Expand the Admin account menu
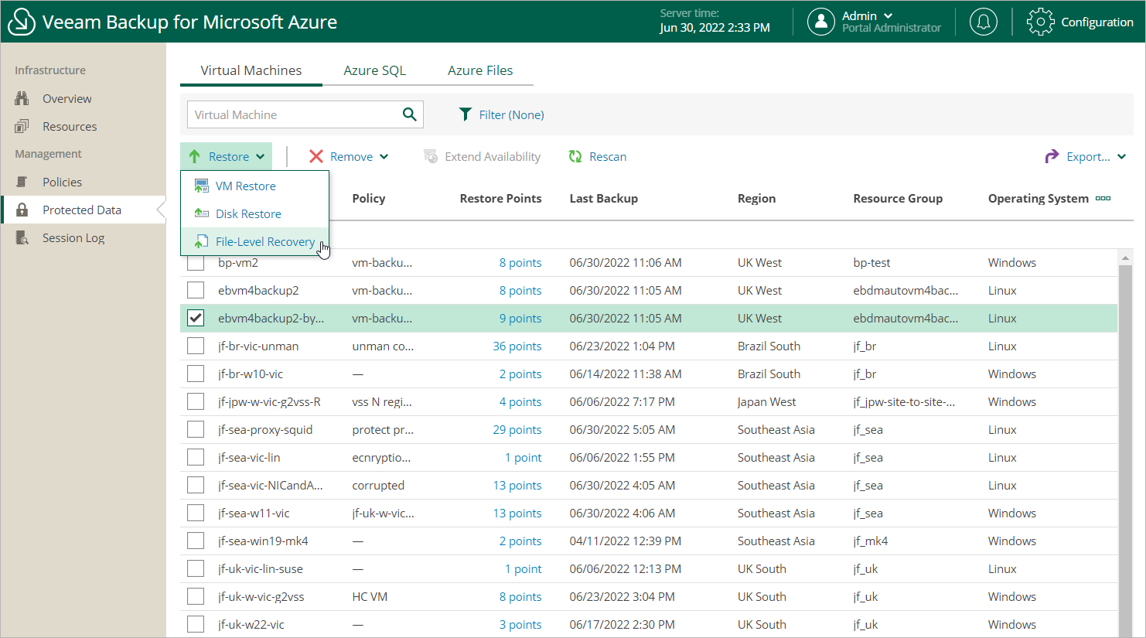Viewport: 1146px width, 638px height. pyautogui.click(x=867, y=16)
